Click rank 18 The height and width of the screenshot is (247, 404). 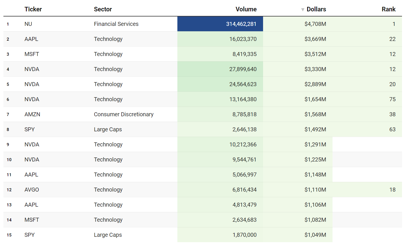[x=392, y=190]
